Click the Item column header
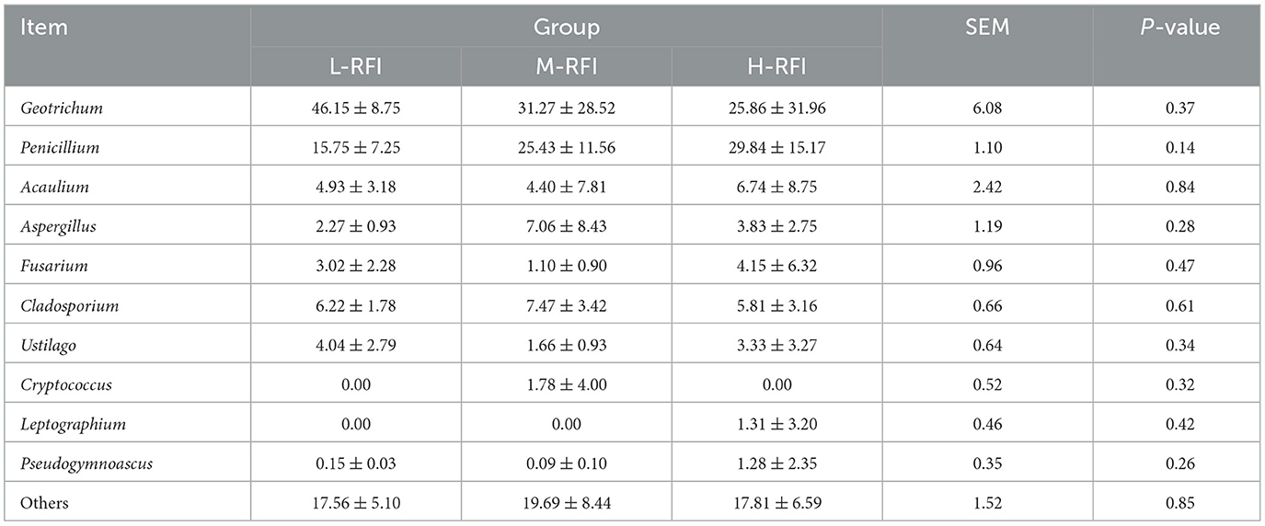1265x526 pixels. click(x=44, y=28)
